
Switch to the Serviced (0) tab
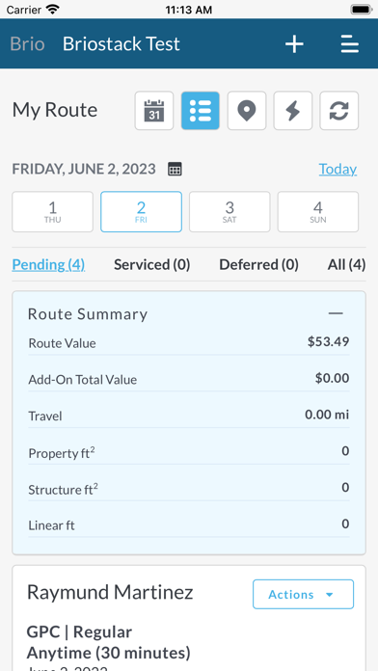coord(152,265)
